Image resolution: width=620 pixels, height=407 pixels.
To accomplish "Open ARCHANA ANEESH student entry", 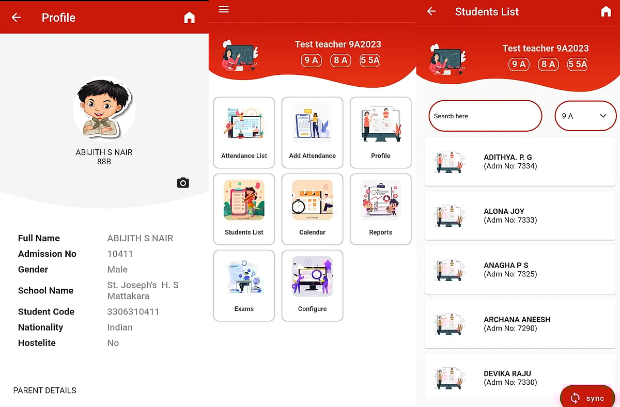I will point(519,324).
